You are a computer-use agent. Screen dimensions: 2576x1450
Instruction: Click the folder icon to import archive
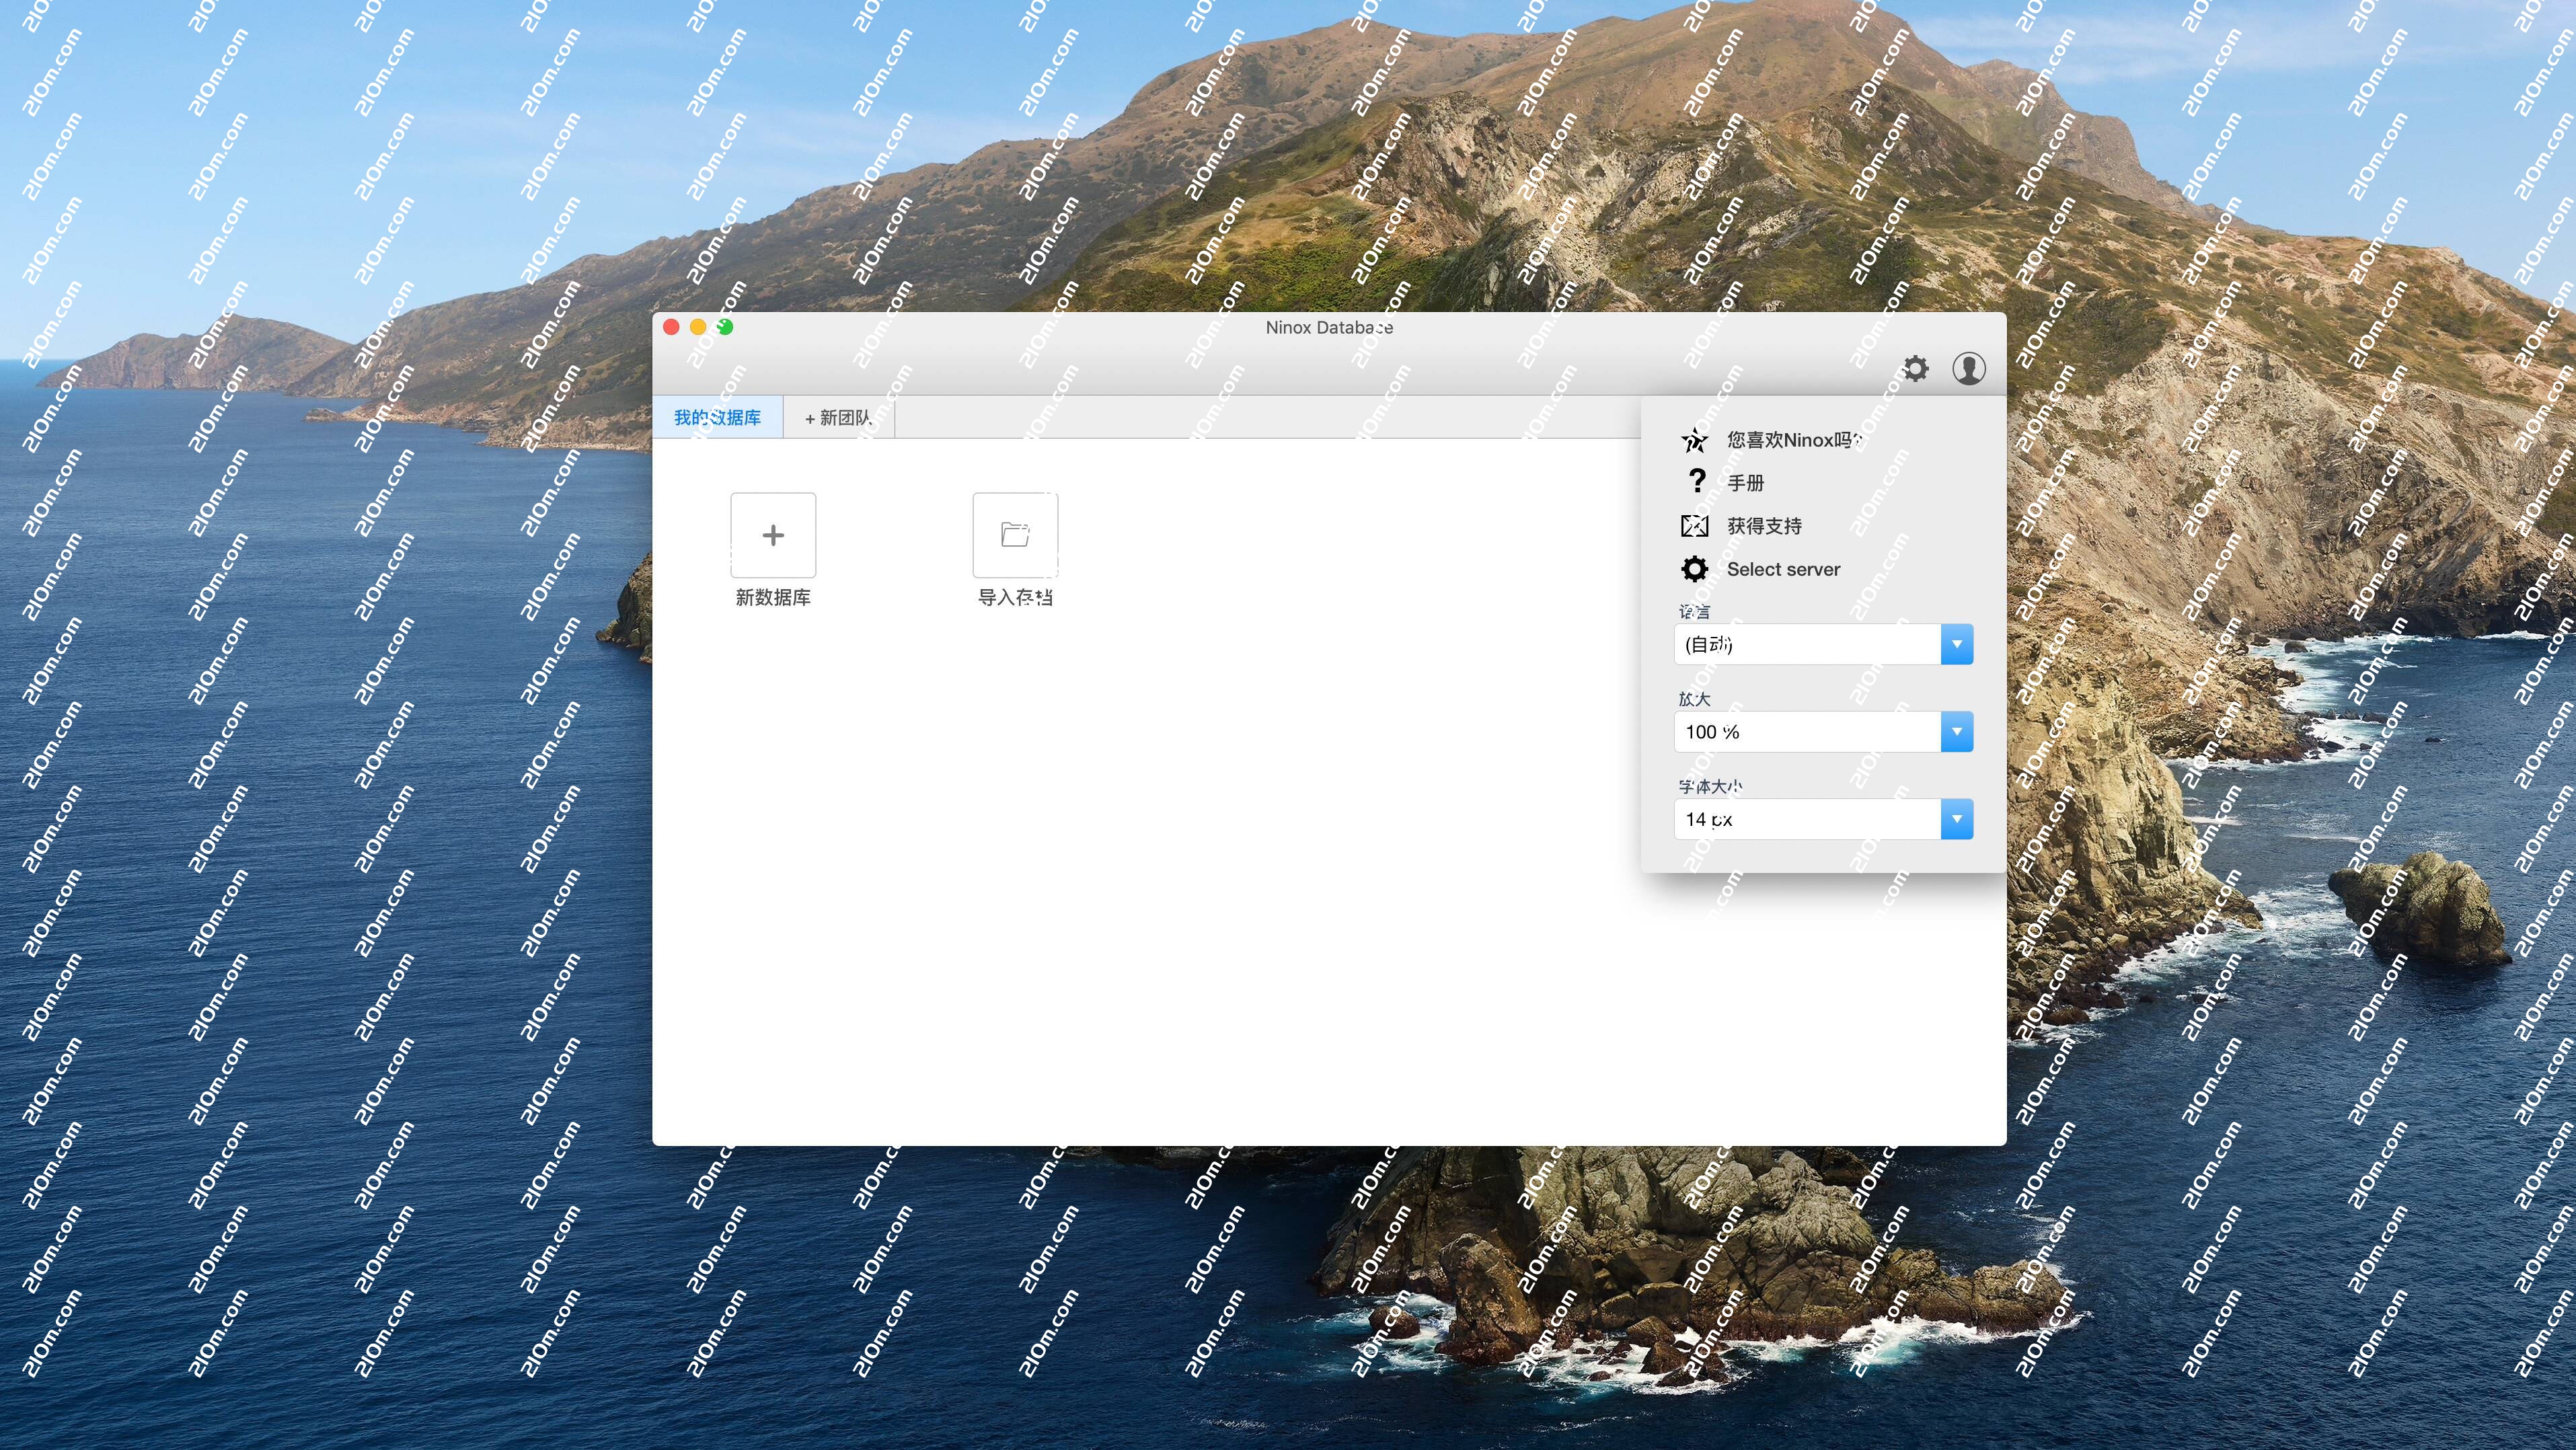[1015, 535]
